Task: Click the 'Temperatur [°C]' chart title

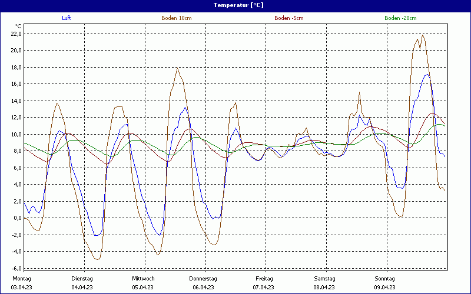Action: pyautogui.click(x=238, y=5)
